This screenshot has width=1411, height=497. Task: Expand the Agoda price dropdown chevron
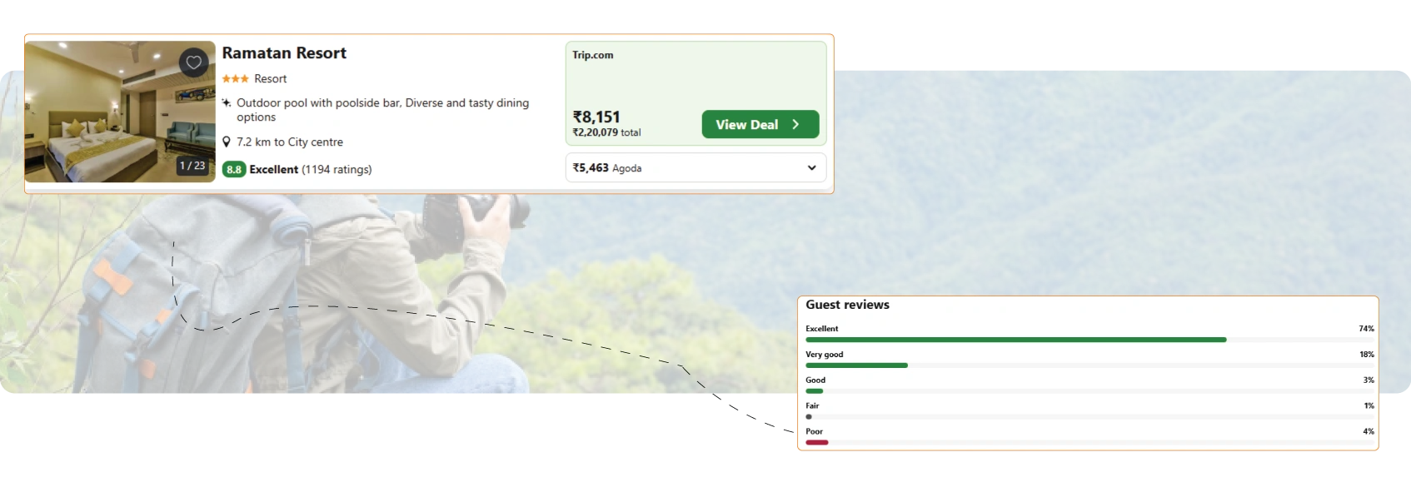(x=811, y=168)
